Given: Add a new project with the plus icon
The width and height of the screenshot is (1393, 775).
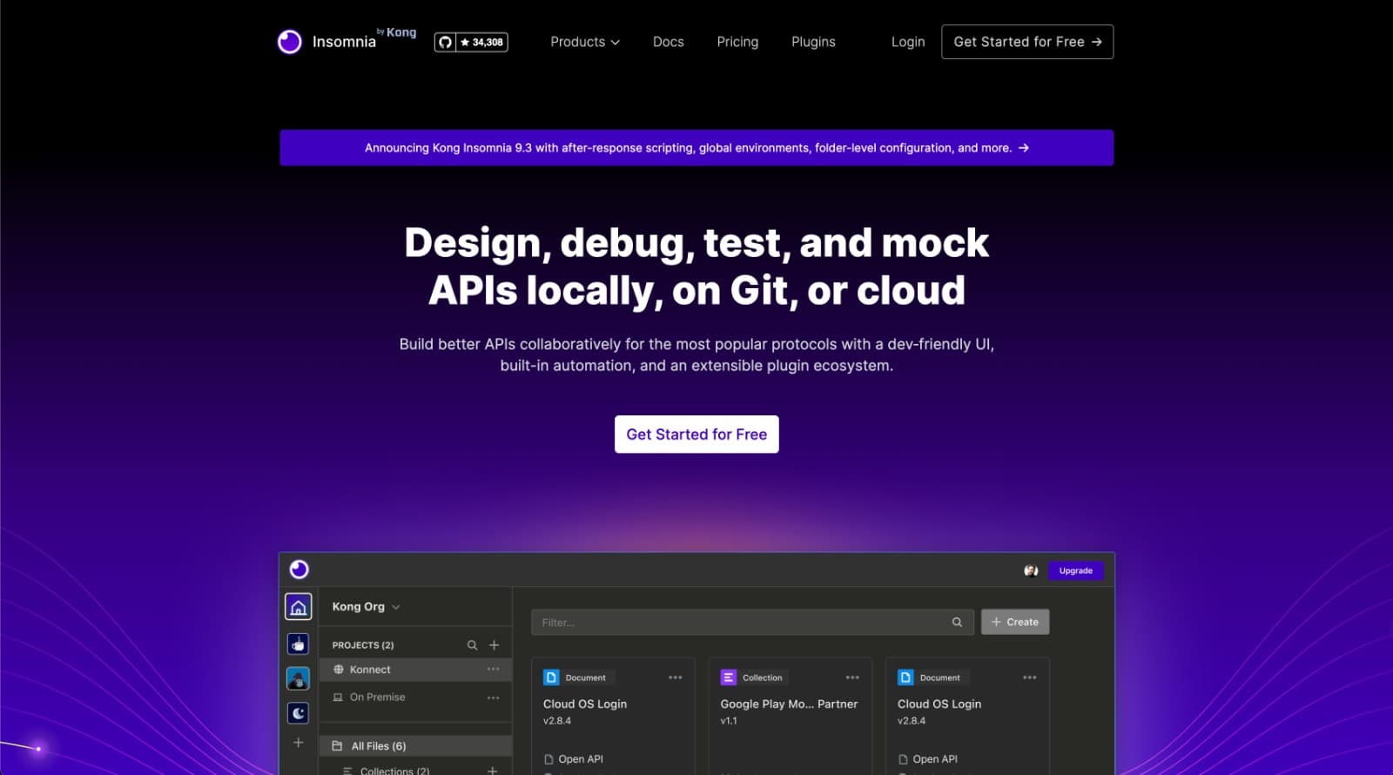Looking at the screenshot, I should point(494,645).
